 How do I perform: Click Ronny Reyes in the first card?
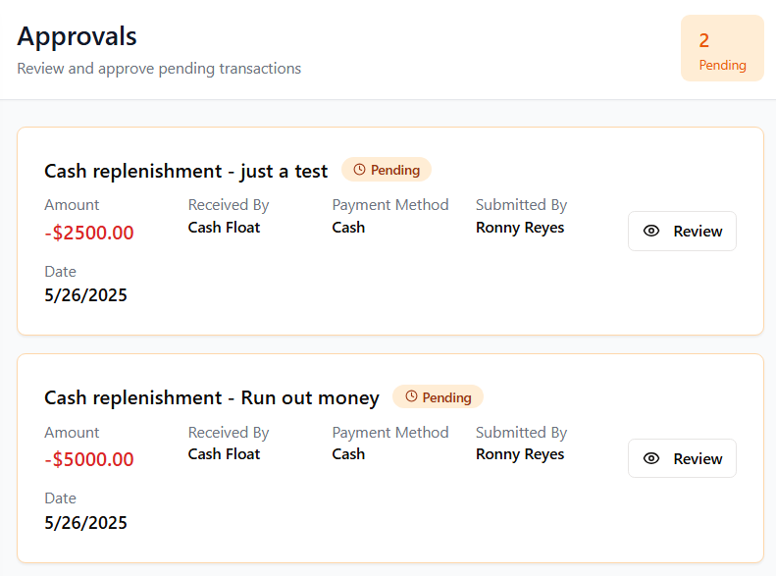pos(520,228)
